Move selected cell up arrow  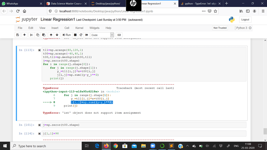coord(51,35)
